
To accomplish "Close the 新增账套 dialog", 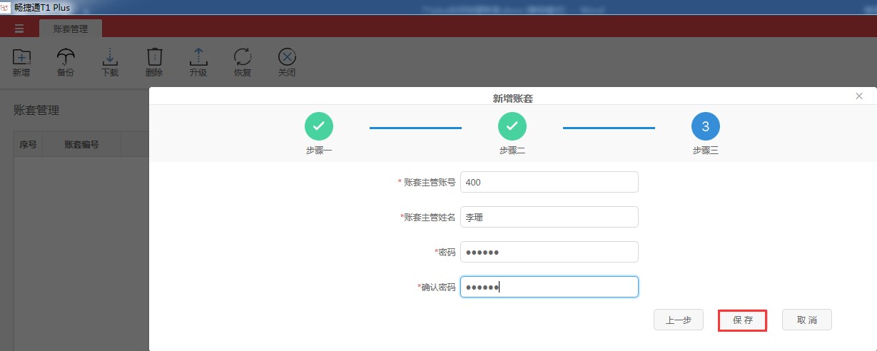I will tap(859, 96).
